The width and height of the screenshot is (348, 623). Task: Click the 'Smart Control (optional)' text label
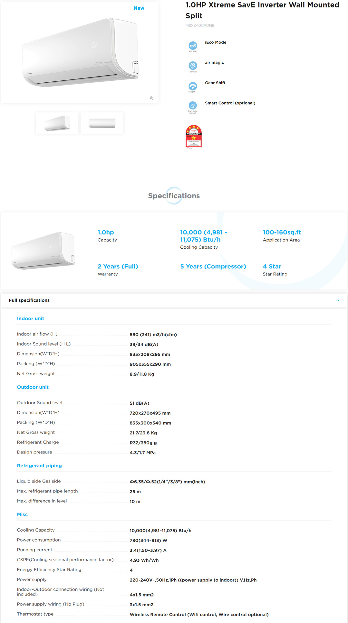click(x=230, y=103)
